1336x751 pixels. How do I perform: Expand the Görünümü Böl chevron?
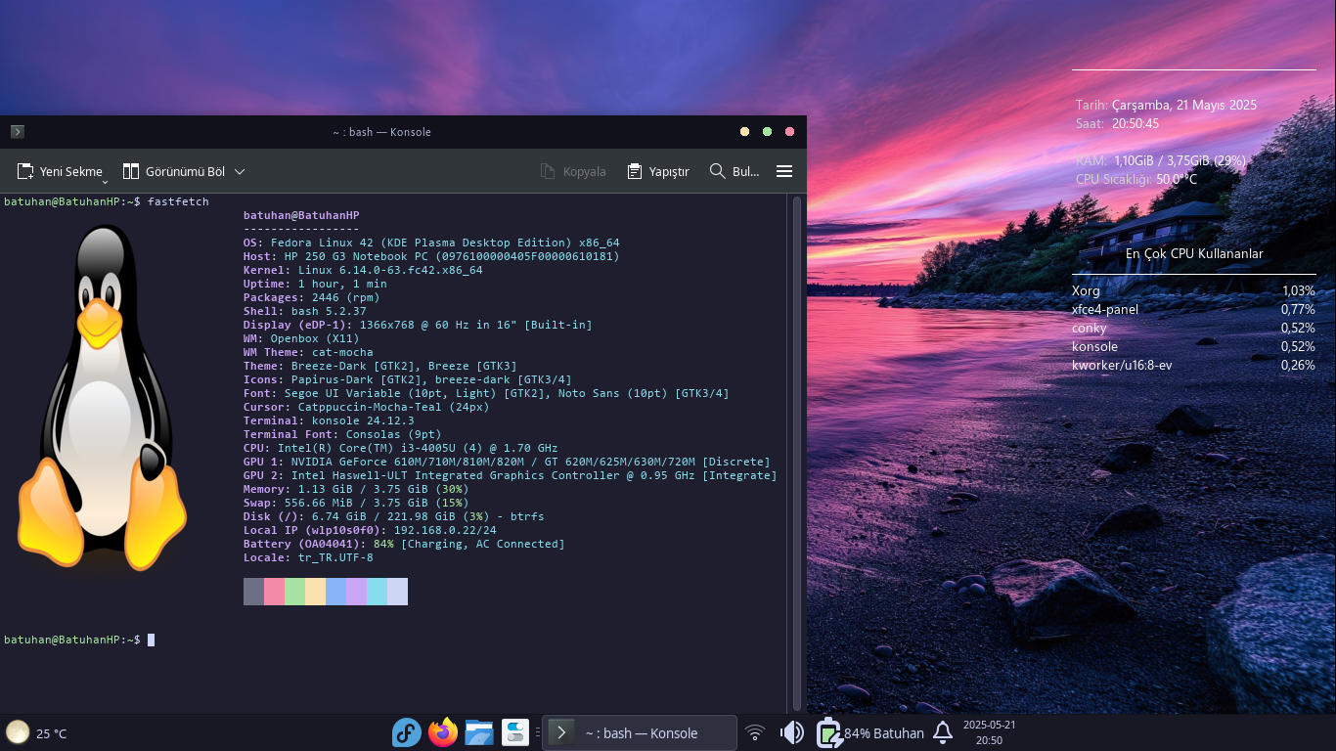pyautogui.click(x=240, y=171)
